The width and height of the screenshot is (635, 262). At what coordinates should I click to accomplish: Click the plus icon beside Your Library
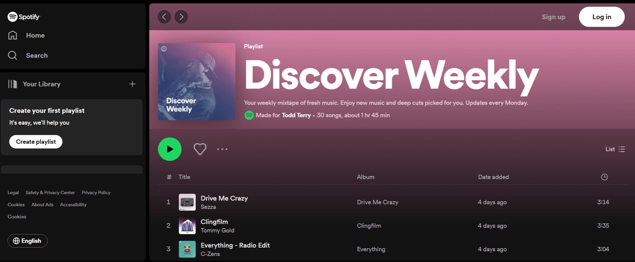[132, 84]
